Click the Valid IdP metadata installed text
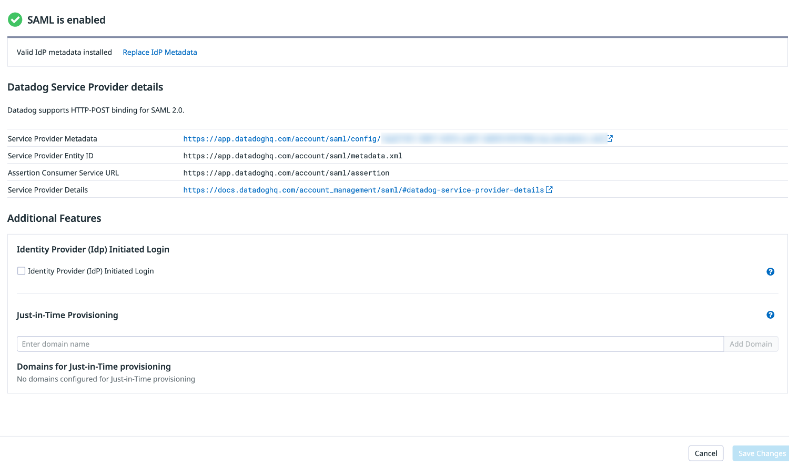The height and width of the screenshot is (466, 789). click(64, 52)
